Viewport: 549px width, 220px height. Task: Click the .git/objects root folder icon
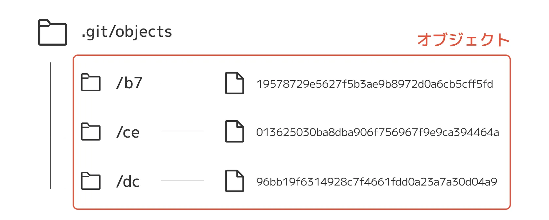click(53, 33)
